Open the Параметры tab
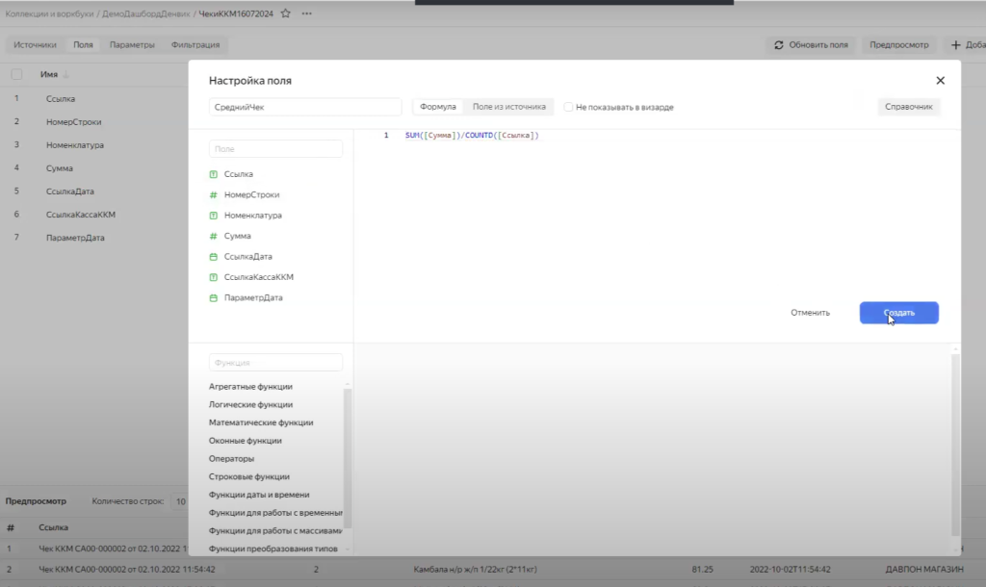 pos(132,45)
